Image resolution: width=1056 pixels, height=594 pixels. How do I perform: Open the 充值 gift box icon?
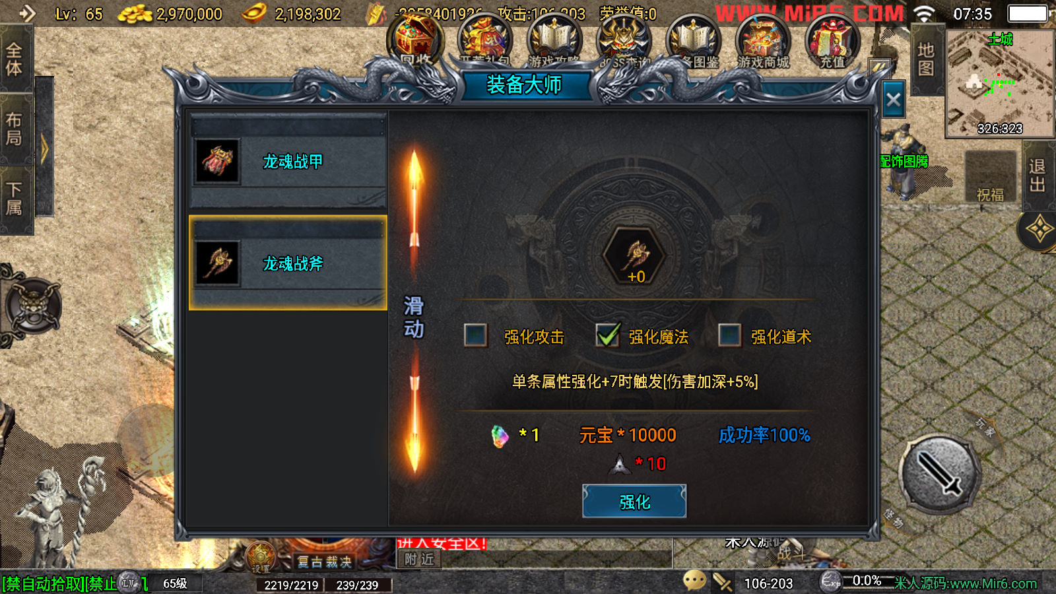(x=832, y=41)
